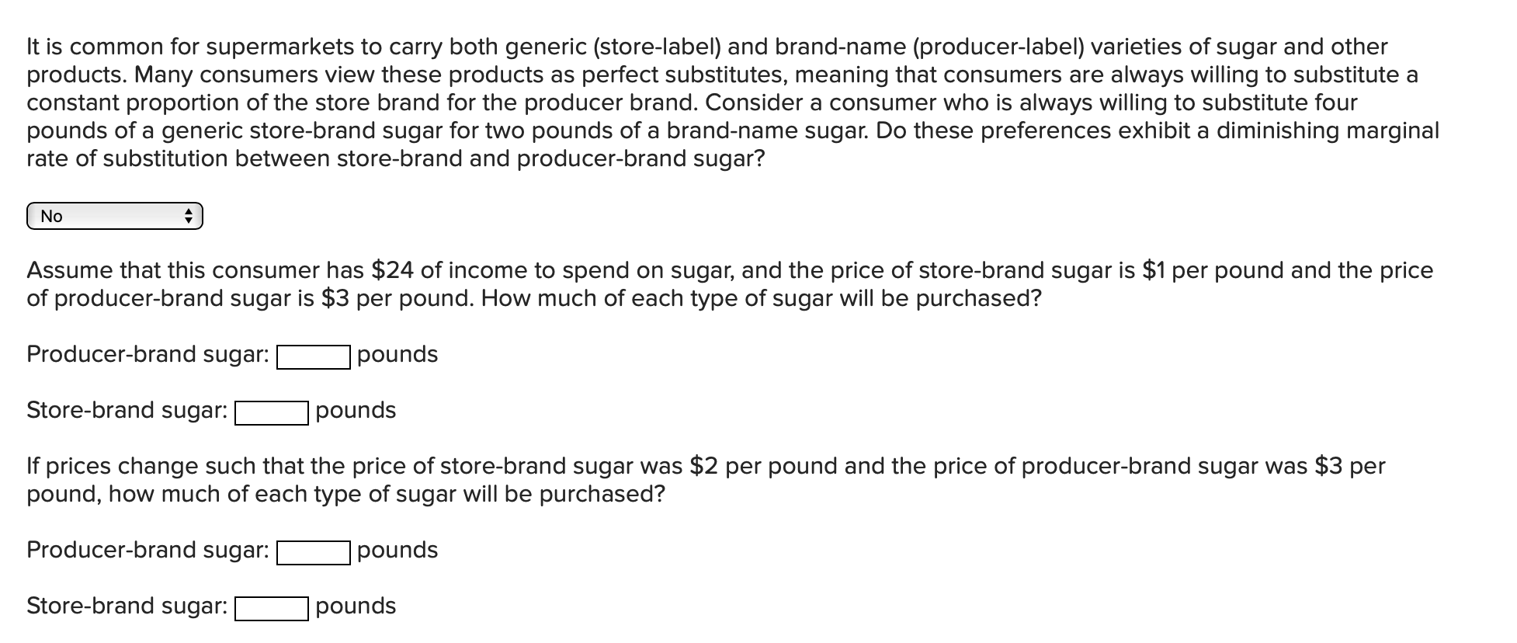This screenshot has width=1517, height=643.
Task: Click the Store-brand sugar label text
Action: point(127,410)
